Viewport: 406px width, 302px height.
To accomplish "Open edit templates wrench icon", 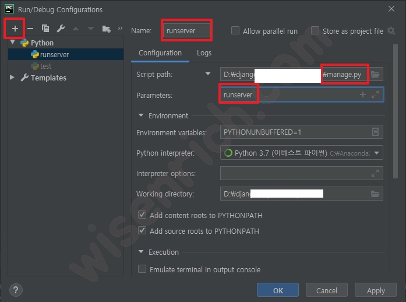I will [x=61, y=28].
